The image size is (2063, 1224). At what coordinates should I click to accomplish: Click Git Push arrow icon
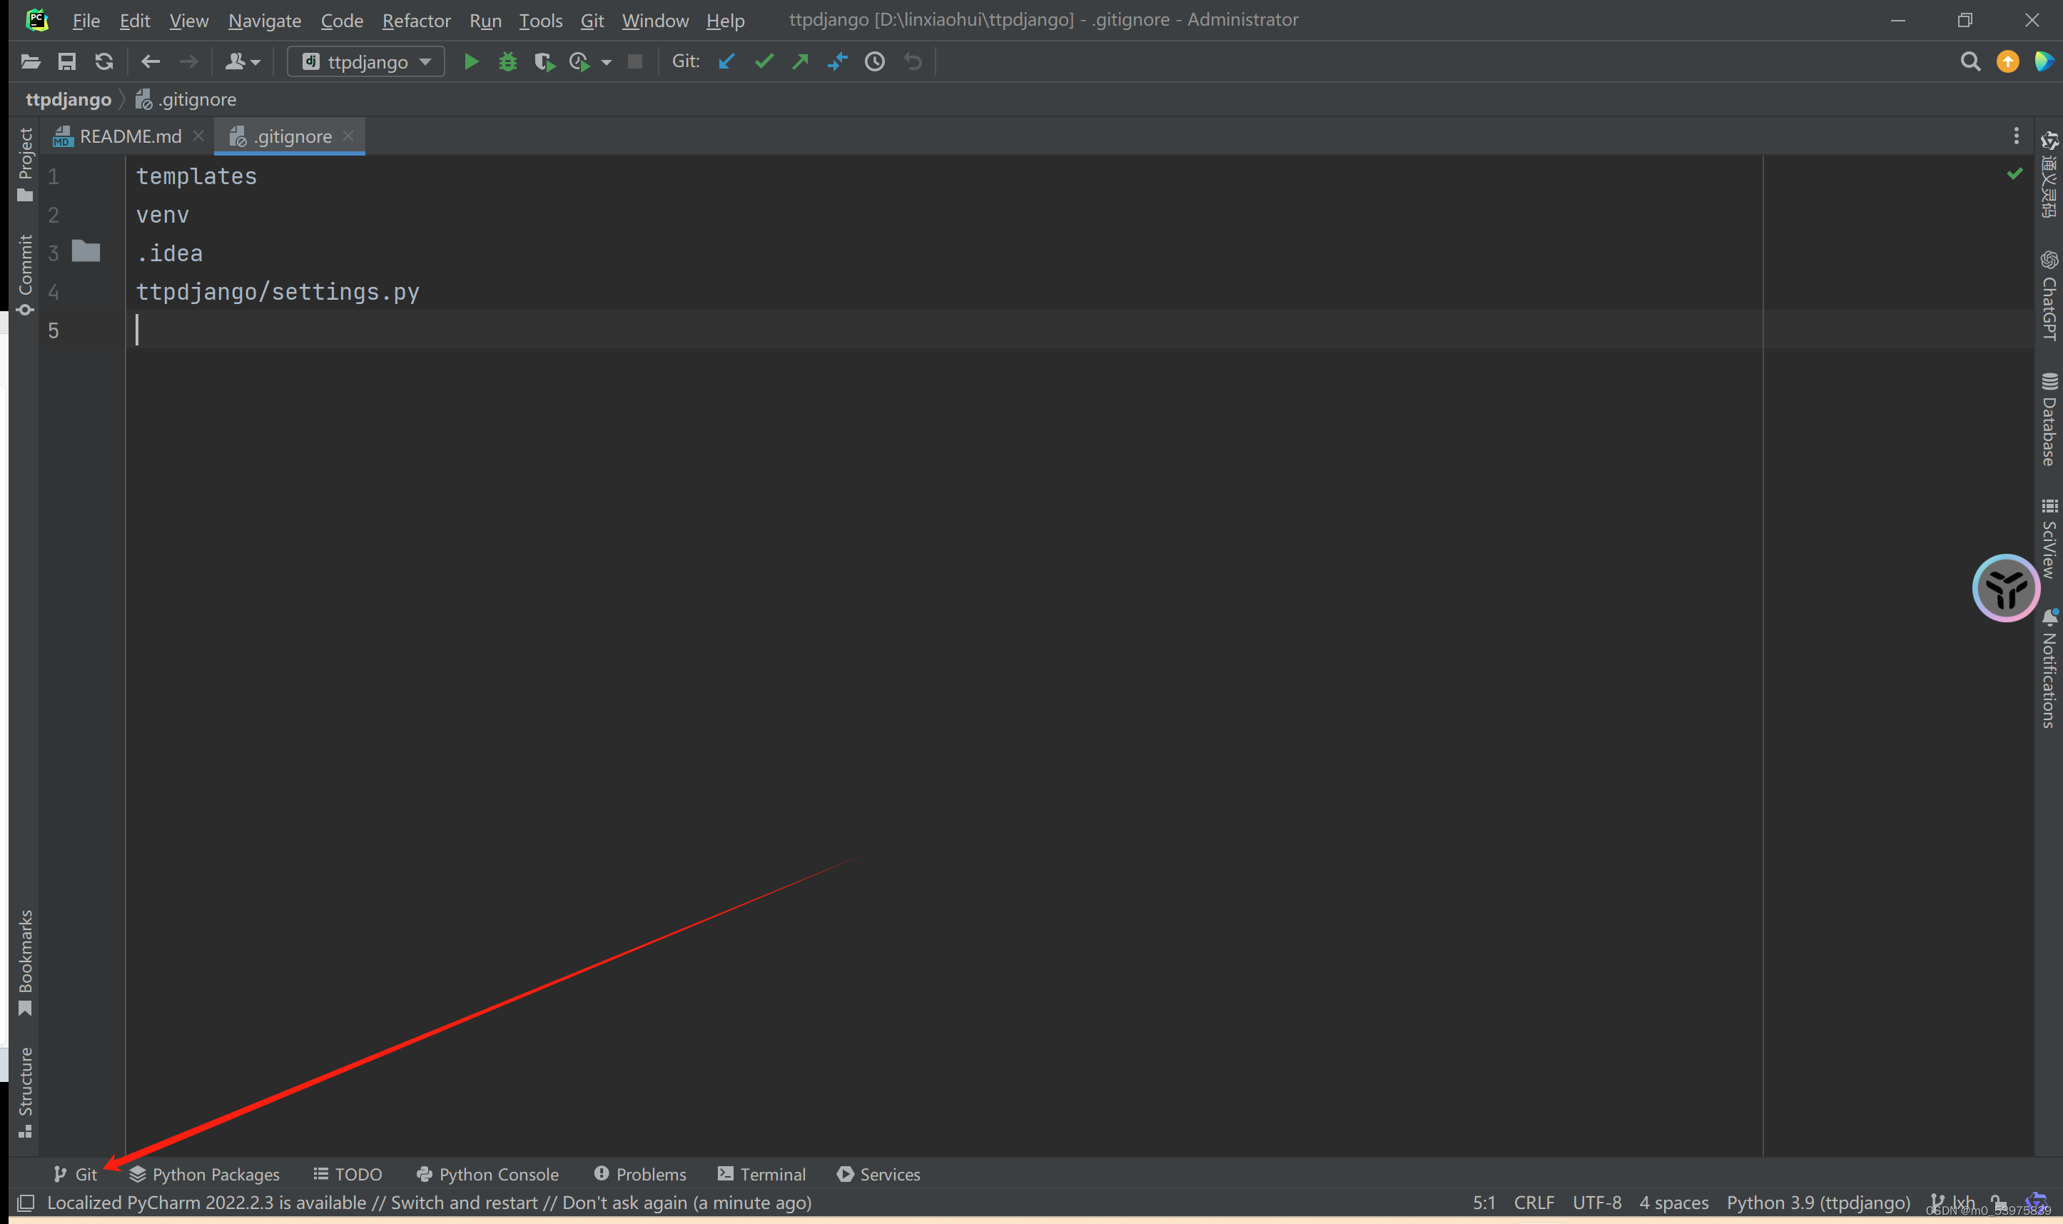(801, 62)
